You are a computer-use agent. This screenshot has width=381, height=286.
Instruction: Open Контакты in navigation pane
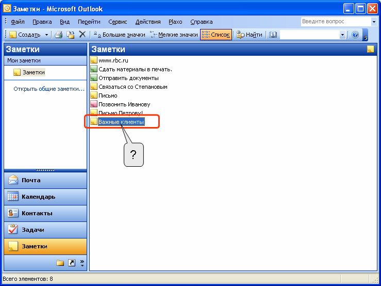click(x=45, y=213)
